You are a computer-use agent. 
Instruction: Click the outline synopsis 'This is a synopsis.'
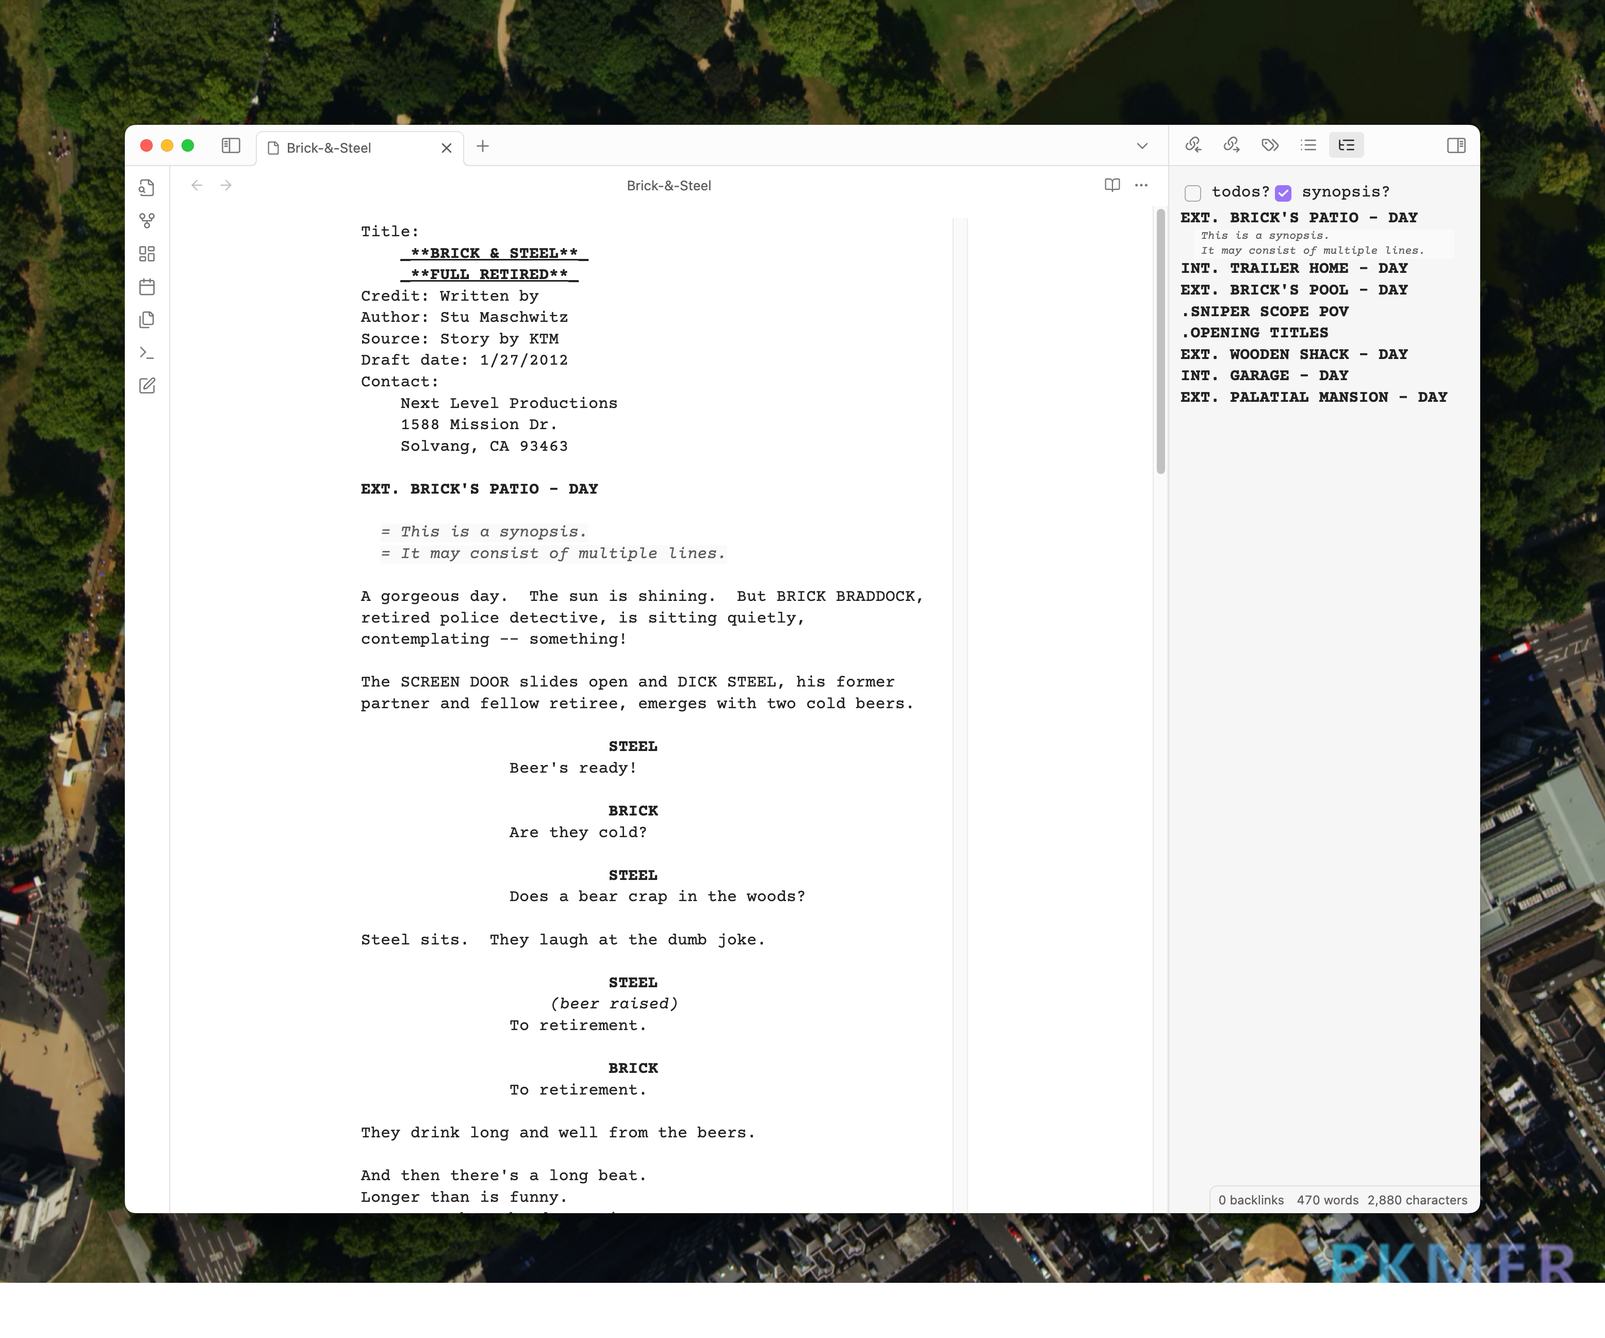coord(1264,236)
